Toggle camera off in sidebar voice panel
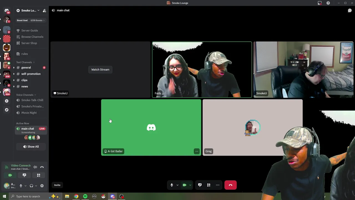The image size is (355, 200). pos(10,175)
